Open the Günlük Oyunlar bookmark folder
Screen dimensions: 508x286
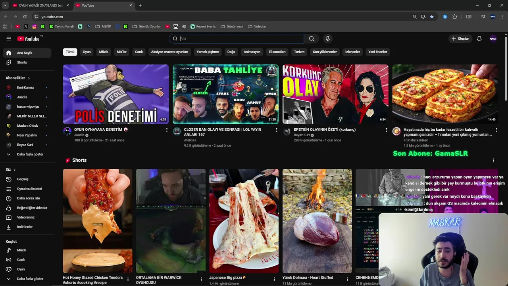coord(146,27)
